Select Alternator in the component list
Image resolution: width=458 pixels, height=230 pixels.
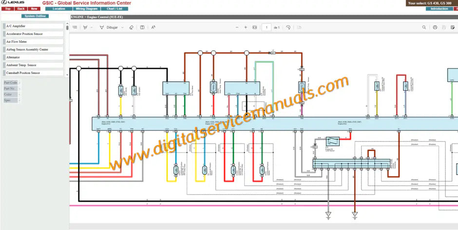[33, 57]
